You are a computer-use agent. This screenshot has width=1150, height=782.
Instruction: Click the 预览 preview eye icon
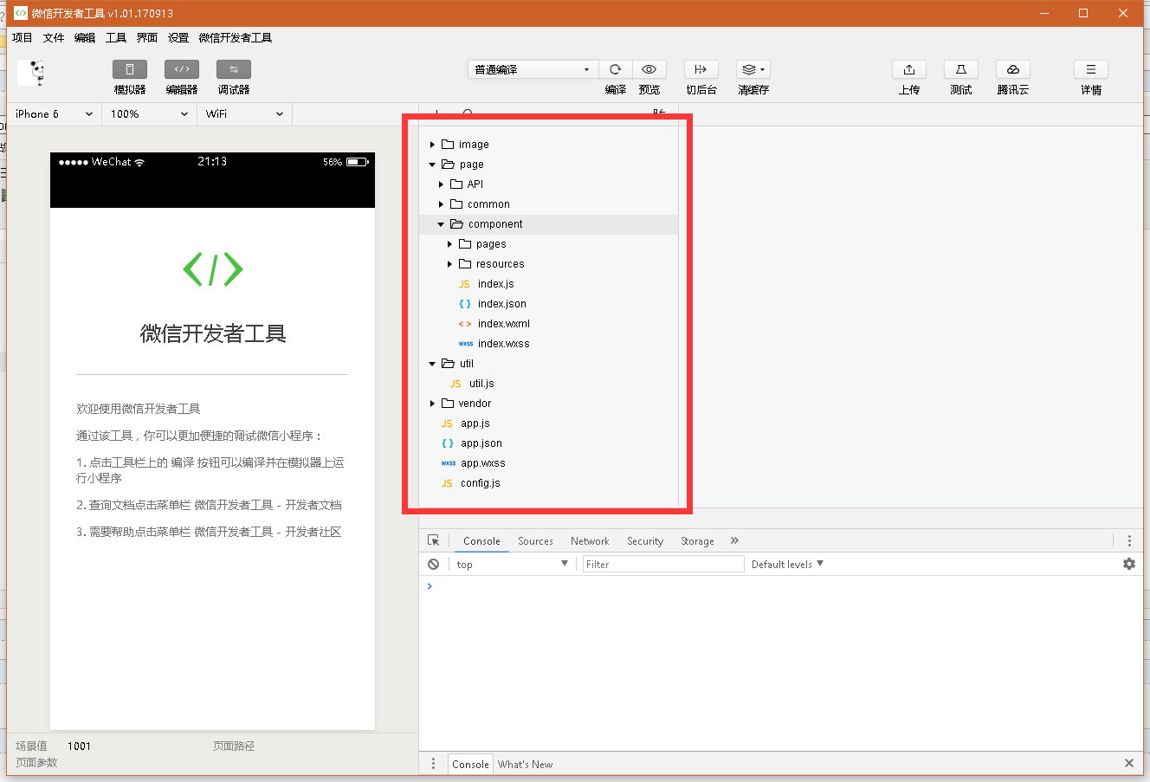click(649, 69)
